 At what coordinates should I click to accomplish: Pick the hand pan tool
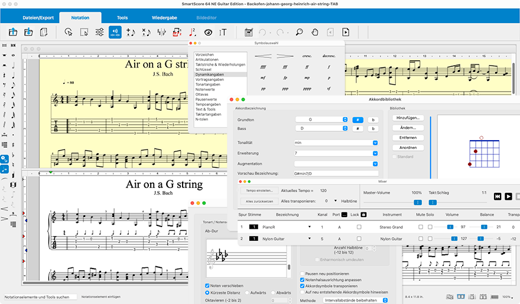[x=314, y=32]
